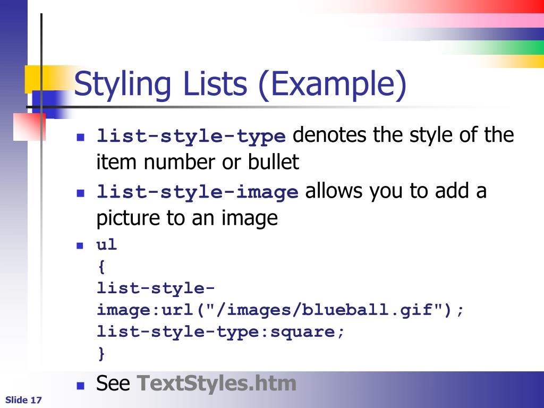This screenshot has height=408, width=544.
Task: Click the 'list-style-type' code term
Action: 191,135
